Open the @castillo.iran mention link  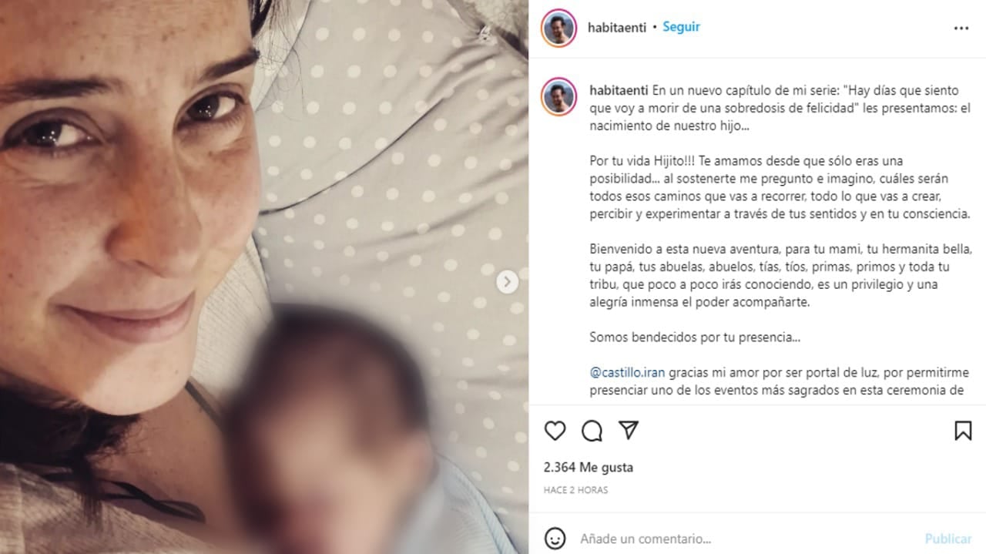(x=627, y=372)
